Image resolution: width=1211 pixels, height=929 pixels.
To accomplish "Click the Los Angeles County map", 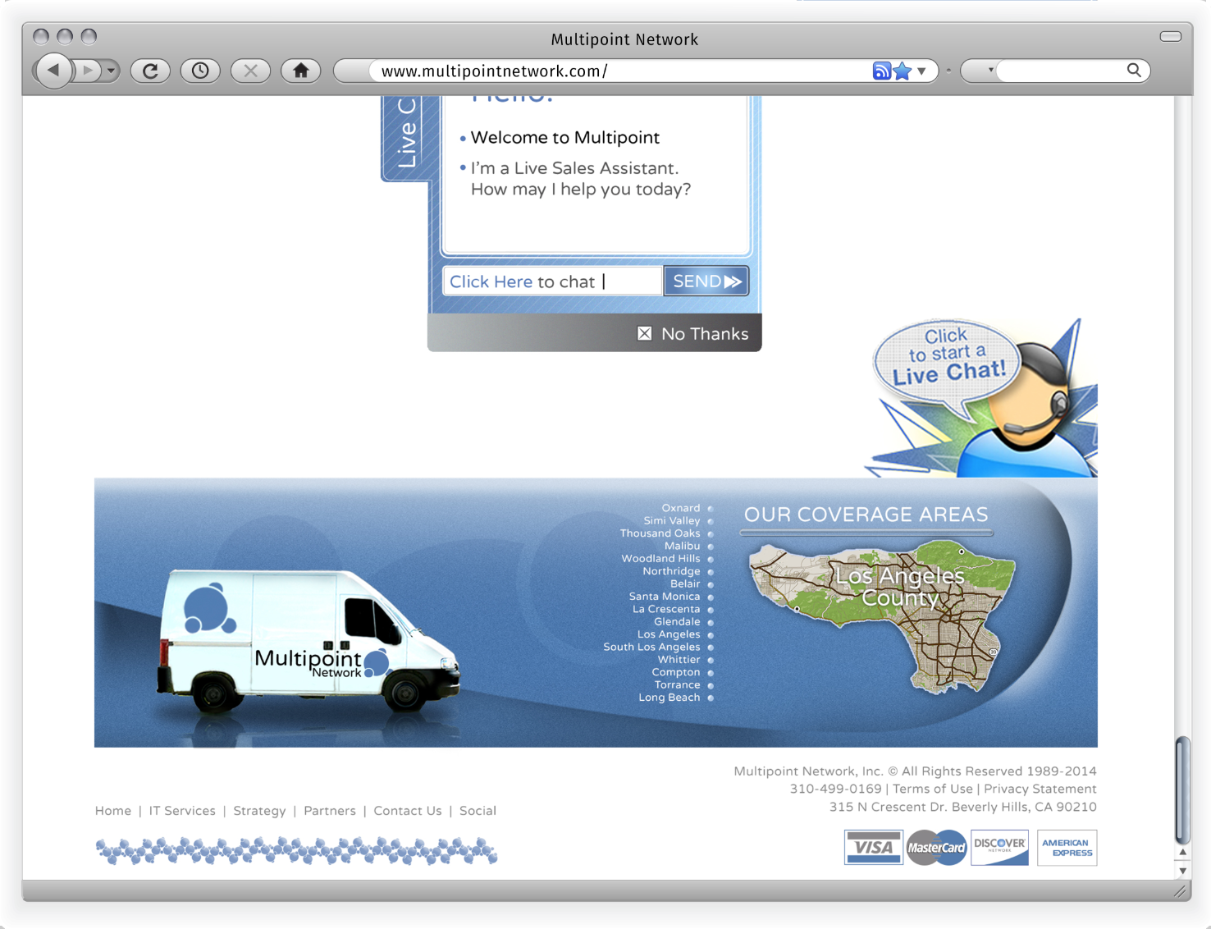I will pyautogui.click(x=883, y=617).
